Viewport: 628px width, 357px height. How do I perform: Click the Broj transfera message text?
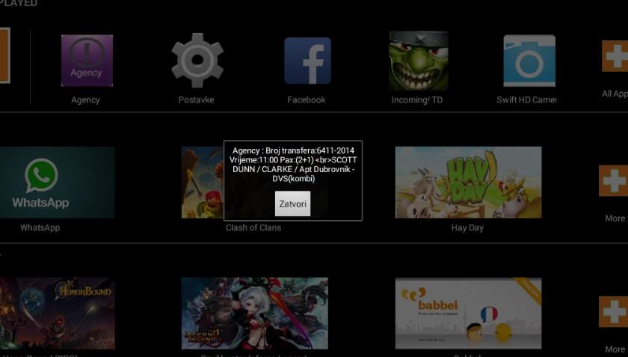[x=293, y=165]
